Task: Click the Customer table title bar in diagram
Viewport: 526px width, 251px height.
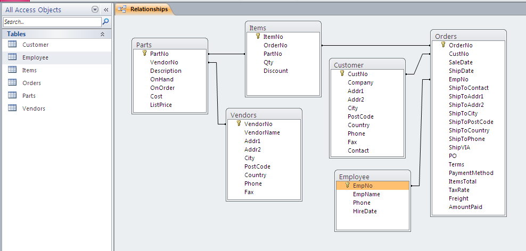Action: pyautogui.click(x=367, y=65)
